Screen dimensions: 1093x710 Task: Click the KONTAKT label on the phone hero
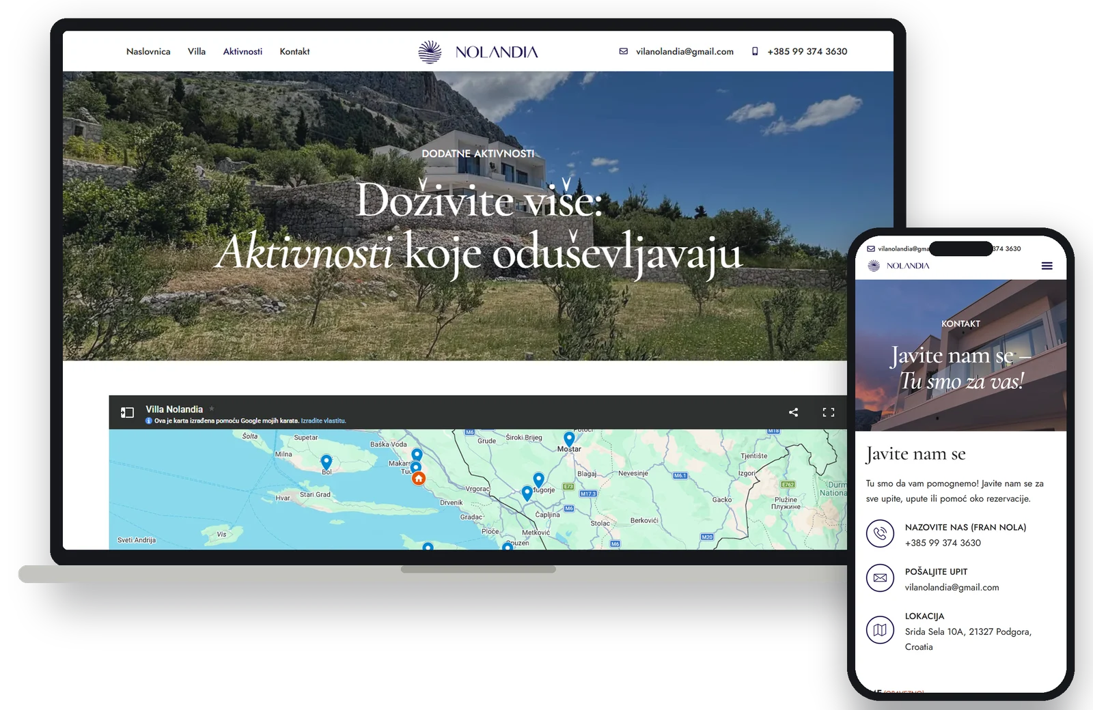tap(960, 324)
